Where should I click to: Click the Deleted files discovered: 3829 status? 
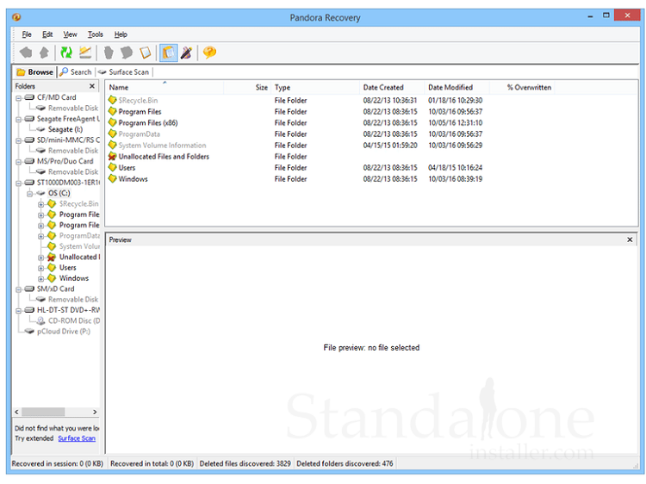click(245, 464)
